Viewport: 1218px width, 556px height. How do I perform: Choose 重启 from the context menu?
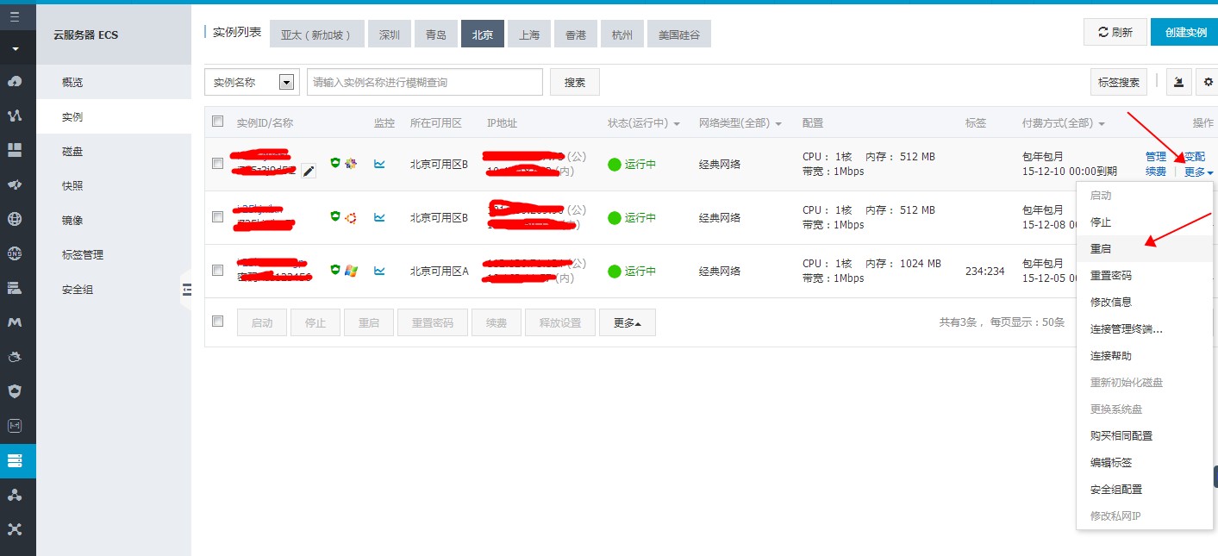[x=1101, y=248]
